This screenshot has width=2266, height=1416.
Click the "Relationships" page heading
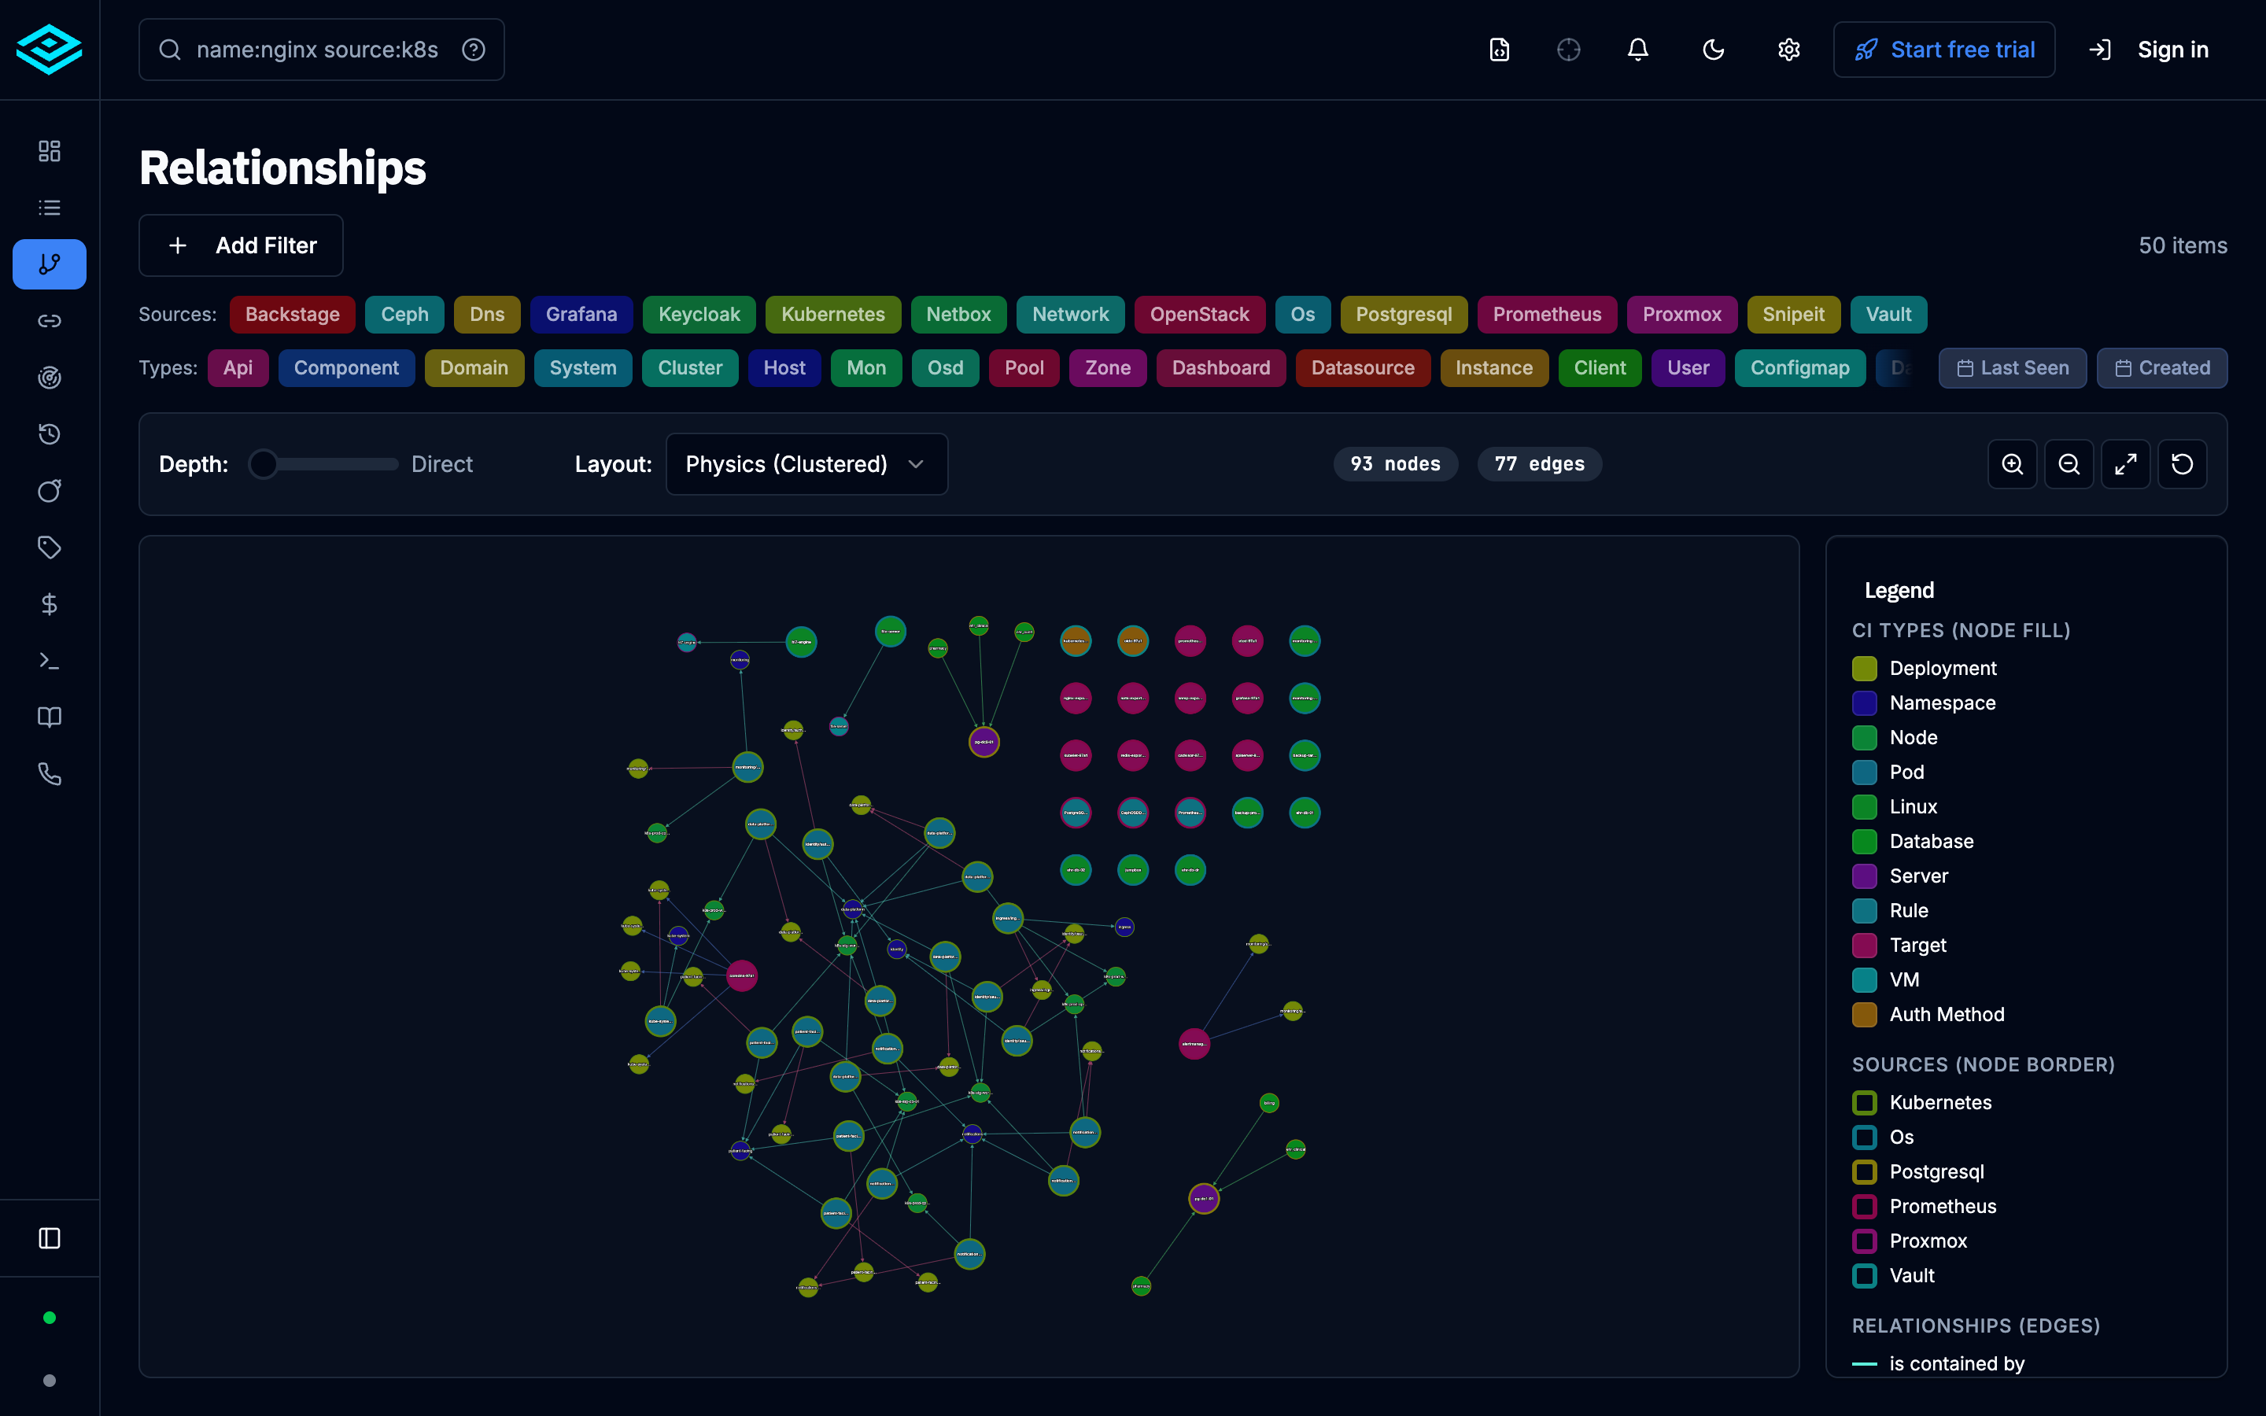(x=282, y=168)
